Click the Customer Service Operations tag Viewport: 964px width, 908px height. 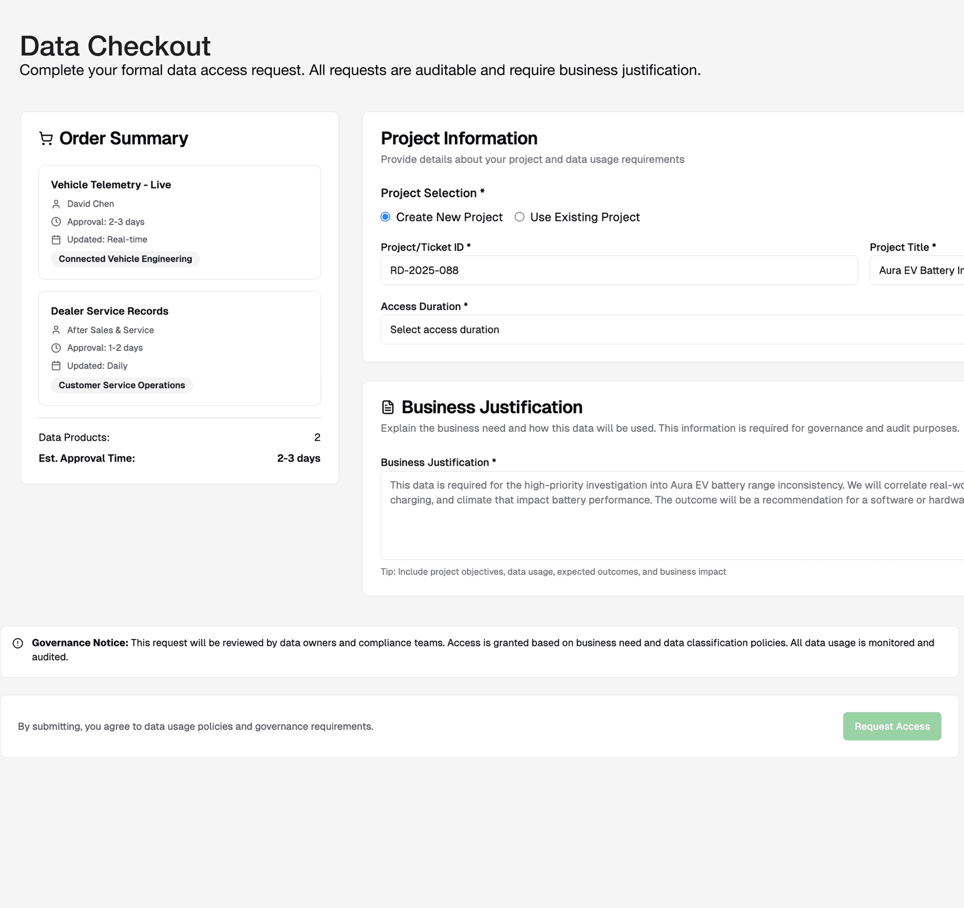122,385
